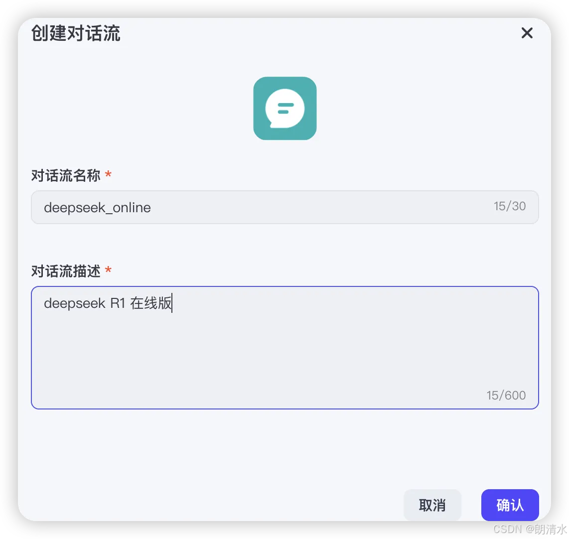The image size is (569, 539).
Task: Close the 创建对话流 dialog with X
Action: [x=527, y=33]
